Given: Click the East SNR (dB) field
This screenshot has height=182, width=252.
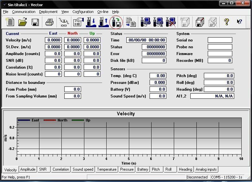Looking at the screenshot, I should (53, 61).
